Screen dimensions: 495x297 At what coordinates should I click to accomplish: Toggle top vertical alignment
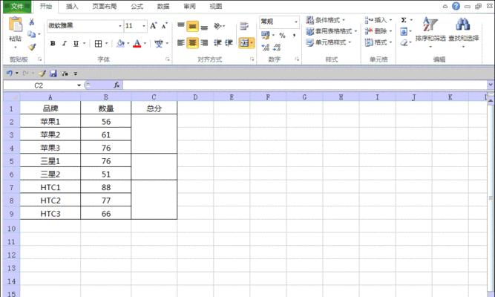click(181, 25)
